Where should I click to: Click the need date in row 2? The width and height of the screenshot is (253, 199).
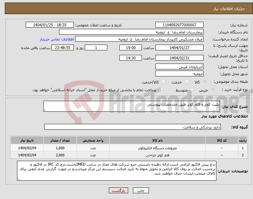tap(27, 155)
